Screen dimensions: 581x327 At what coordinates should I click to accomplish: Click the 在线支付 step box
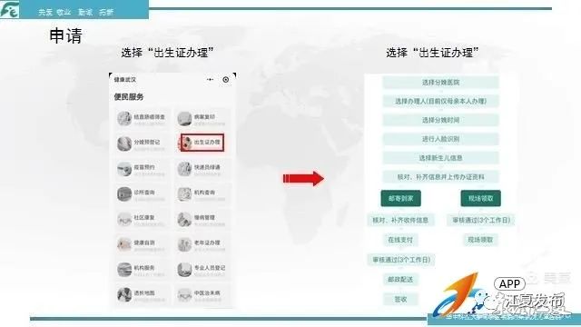(x=400, y=240)
